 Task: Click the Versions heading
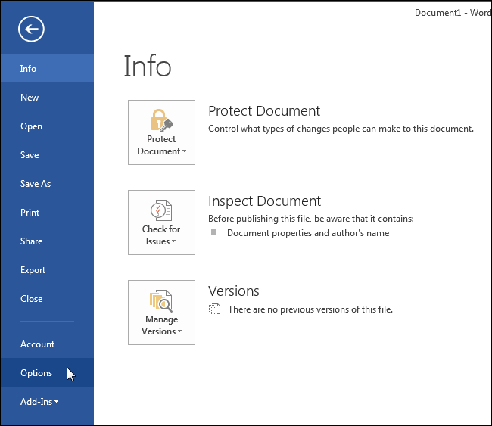coord(234,291)
